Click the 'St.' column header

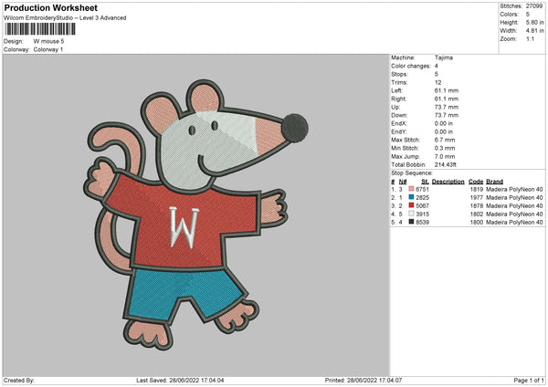click(x=425, y=182)
